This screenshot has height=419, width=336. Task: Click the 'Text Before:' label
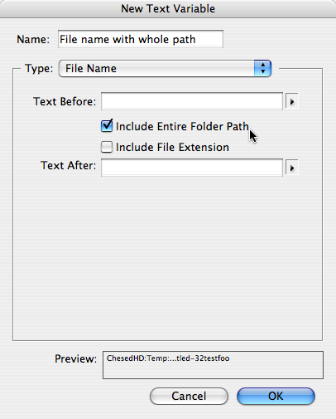tap(65, 101)
